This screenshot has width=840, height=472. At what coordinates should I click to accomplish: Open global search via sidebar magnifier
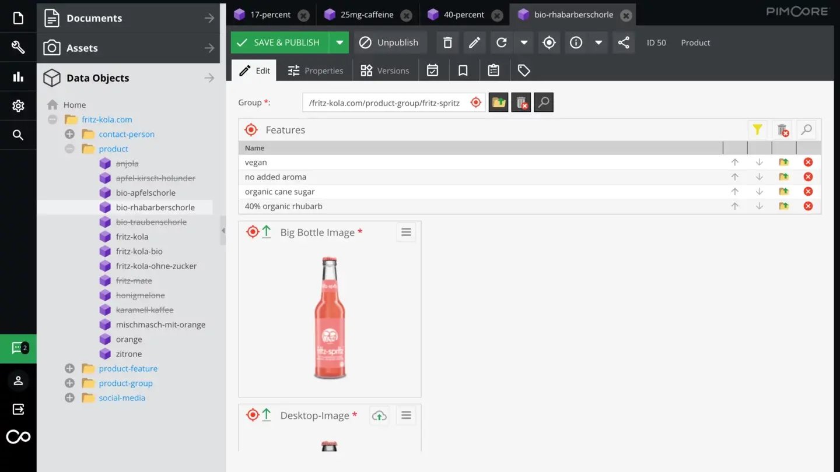pos(17,135)
